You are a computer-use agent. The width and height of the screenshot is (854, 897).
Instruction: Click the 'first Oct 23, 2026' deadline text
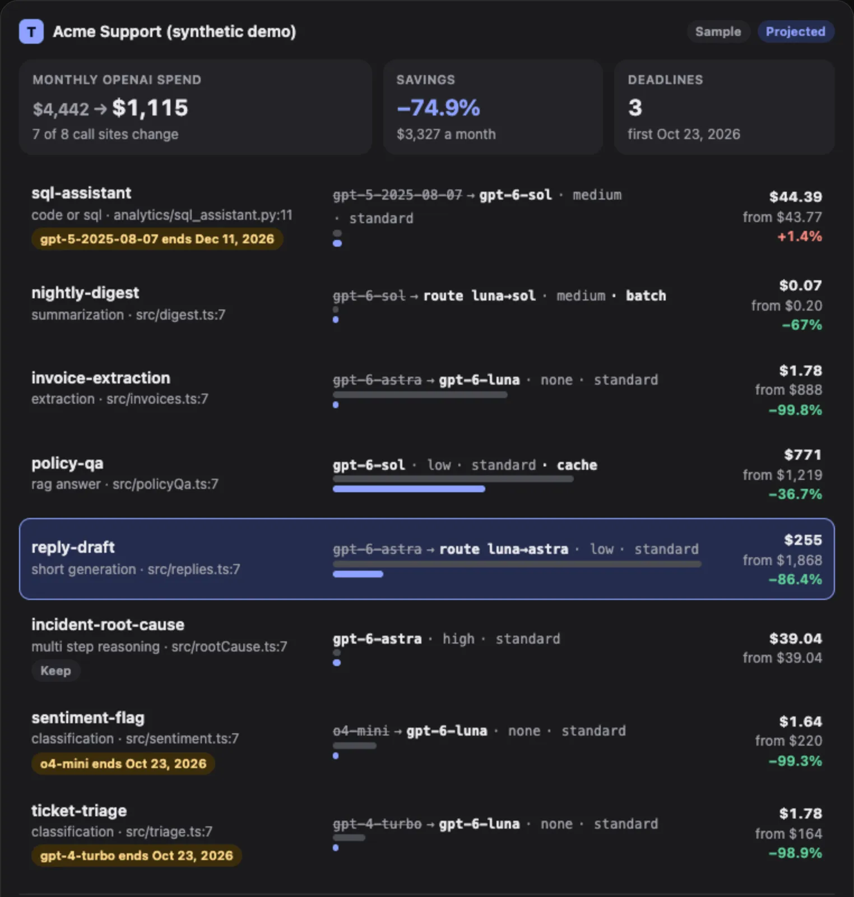click(x=684, y=135)
